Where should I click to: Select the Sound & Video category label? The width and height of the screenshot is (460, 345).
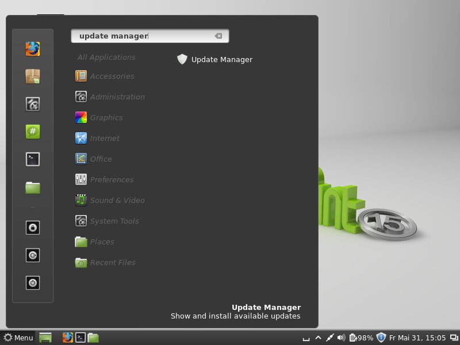[117, 200]
